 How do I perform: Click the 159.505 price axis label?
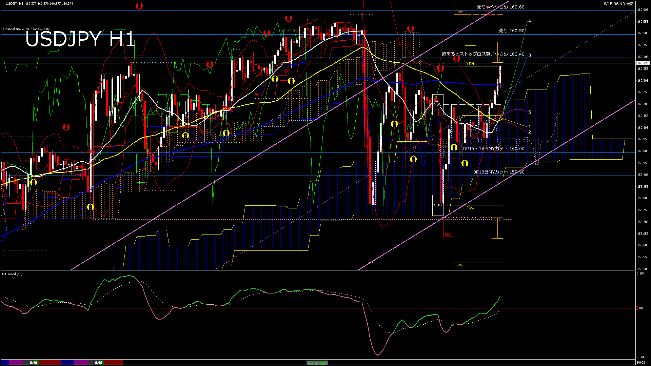coord(643,269)
